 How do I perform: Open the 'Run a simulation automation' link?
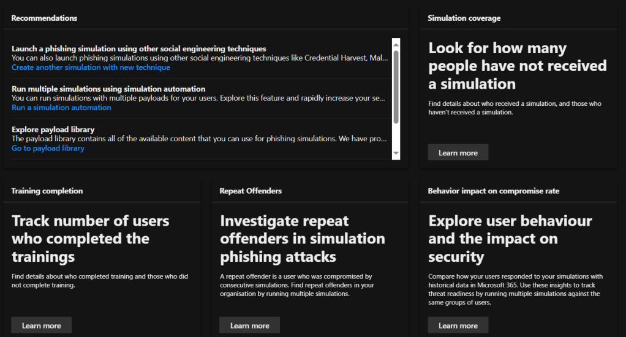(61, 108)
